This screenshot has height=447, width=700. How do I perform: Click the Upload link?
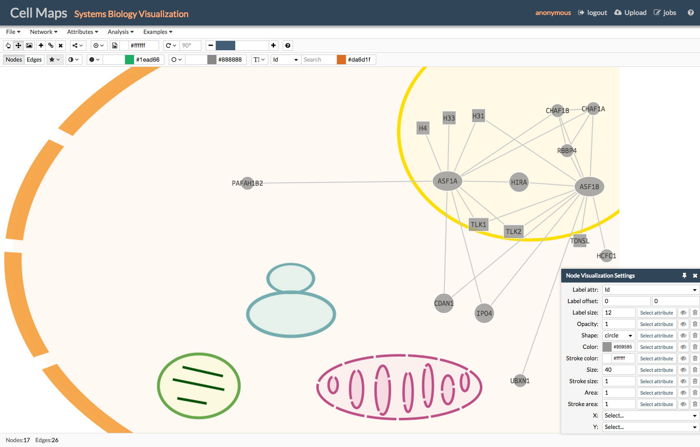tap(630, 13)
